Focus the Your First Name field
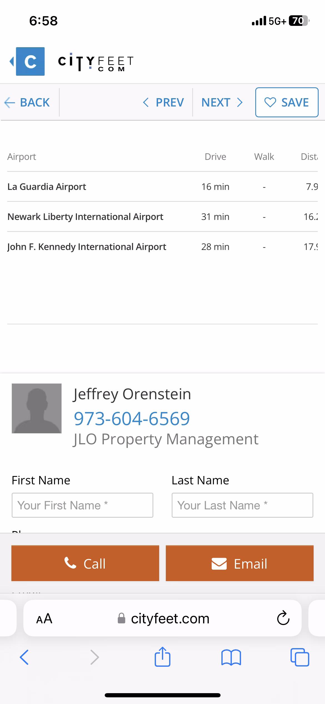Screen dimensions: 325x704 tap(82, 505)
